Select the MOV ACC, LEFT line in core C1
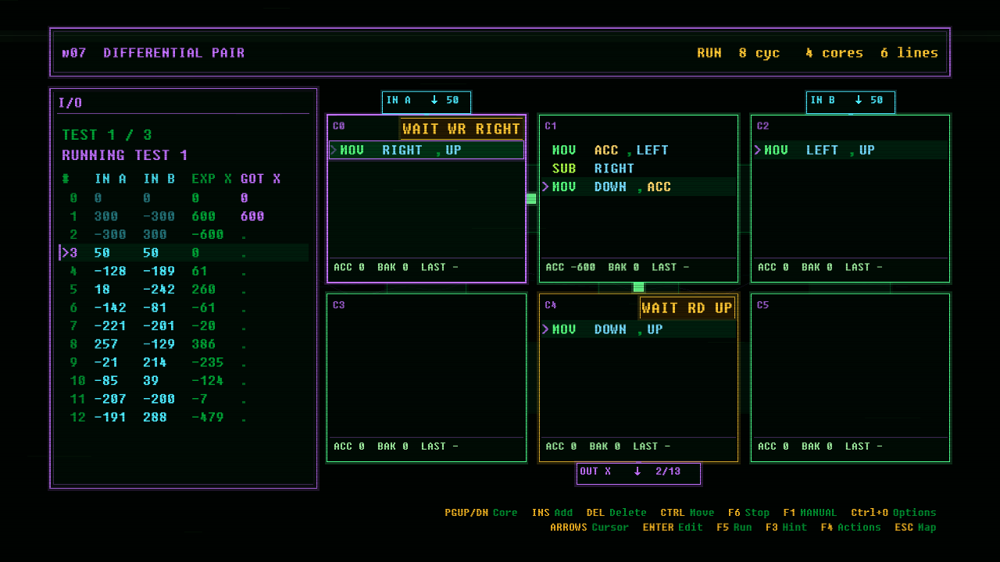The image size is (1000, 562). [638, 150]
